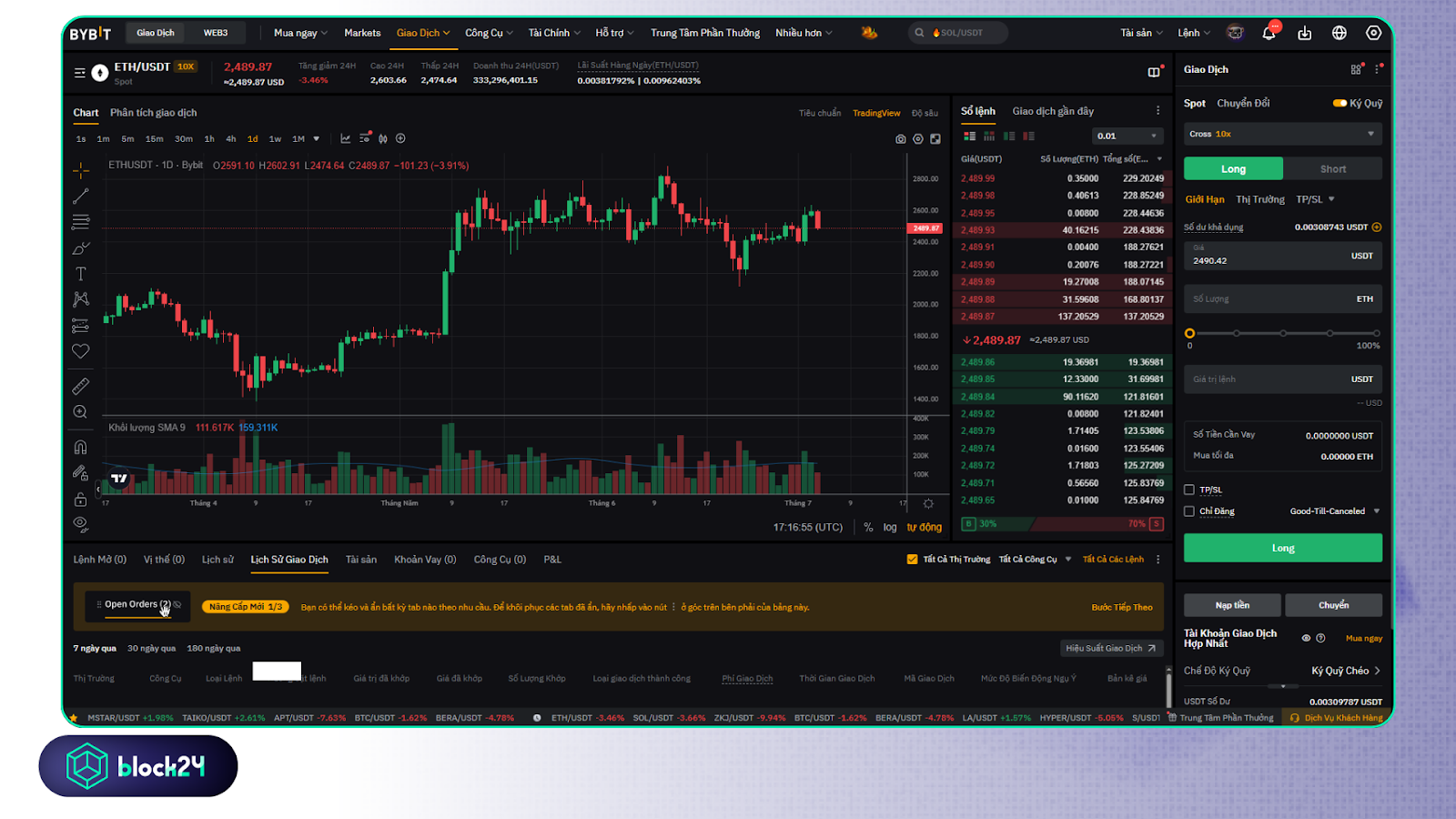The width and height of the screenshot is (1456, 819).
Task: Select the trend line drawing tool
Action: click(81, 196)
